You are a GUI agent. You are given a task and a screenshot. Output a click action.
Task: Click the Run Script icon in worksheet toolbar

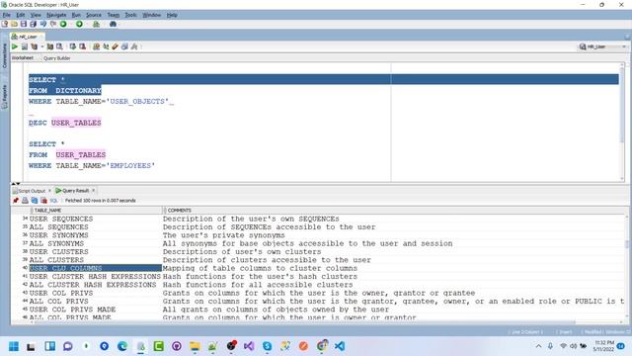click(24, 46)
